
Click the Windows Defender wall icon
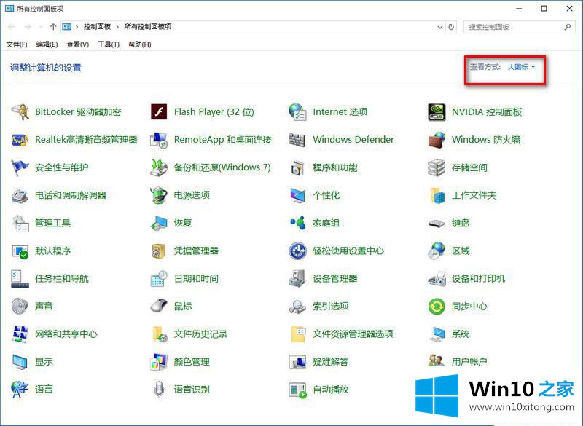coord(298,140)
